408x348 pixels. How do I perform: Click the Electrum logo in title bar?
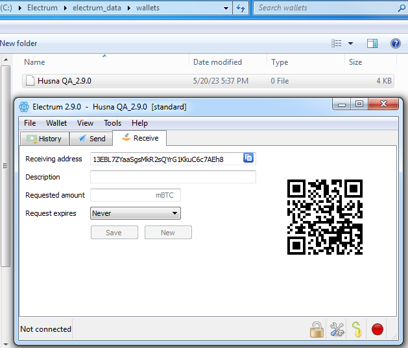coord(24,107)
